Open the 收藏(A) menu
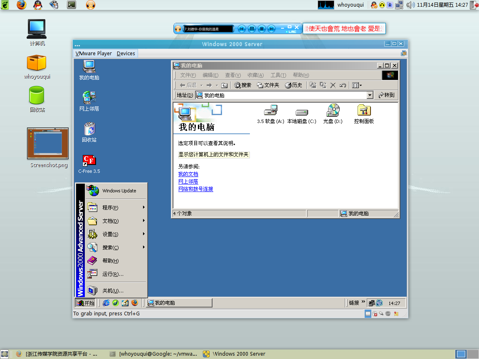Screen dimensions: 479x359 point(255,75)
